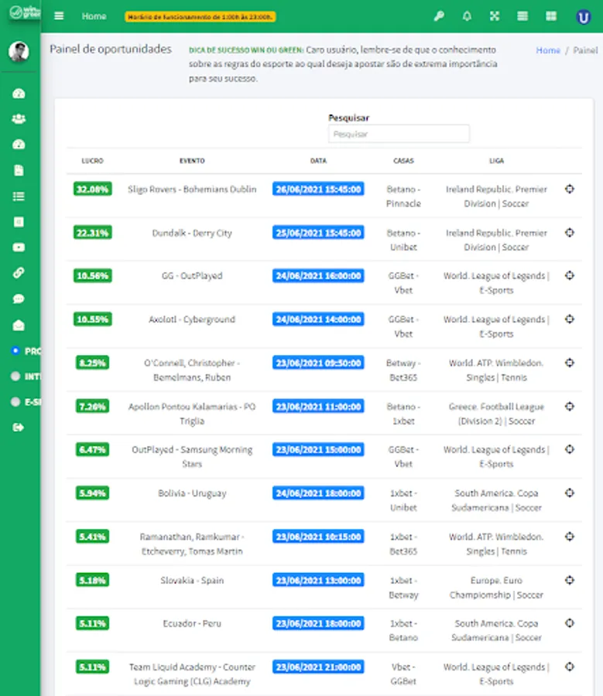The image size is (603, 696).
Task: Open the envelope sidebar icon
Action: coord(19,326)
